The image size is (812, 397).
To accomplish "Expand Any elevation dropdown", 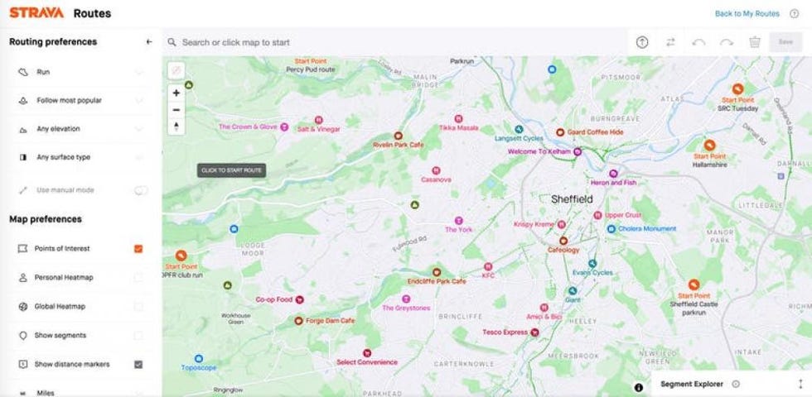I will pyautogui.click(x=81, y=129).
